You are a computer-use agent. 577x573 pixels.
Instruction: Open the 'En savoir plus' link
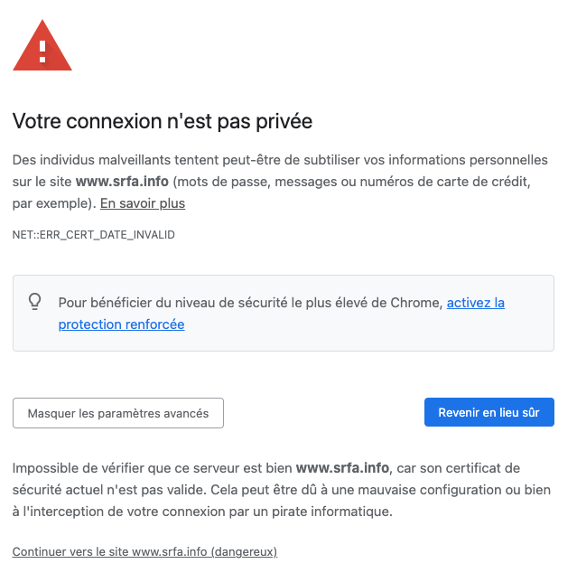tap(142, 203)
